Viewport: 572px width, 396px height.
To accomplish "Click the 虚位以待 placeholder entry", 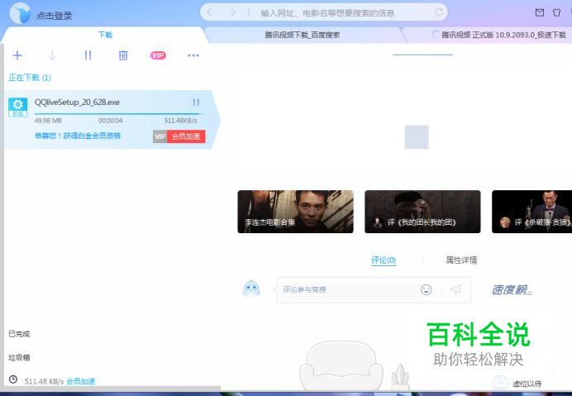I will pyautogui.click(x=527, y=384).
